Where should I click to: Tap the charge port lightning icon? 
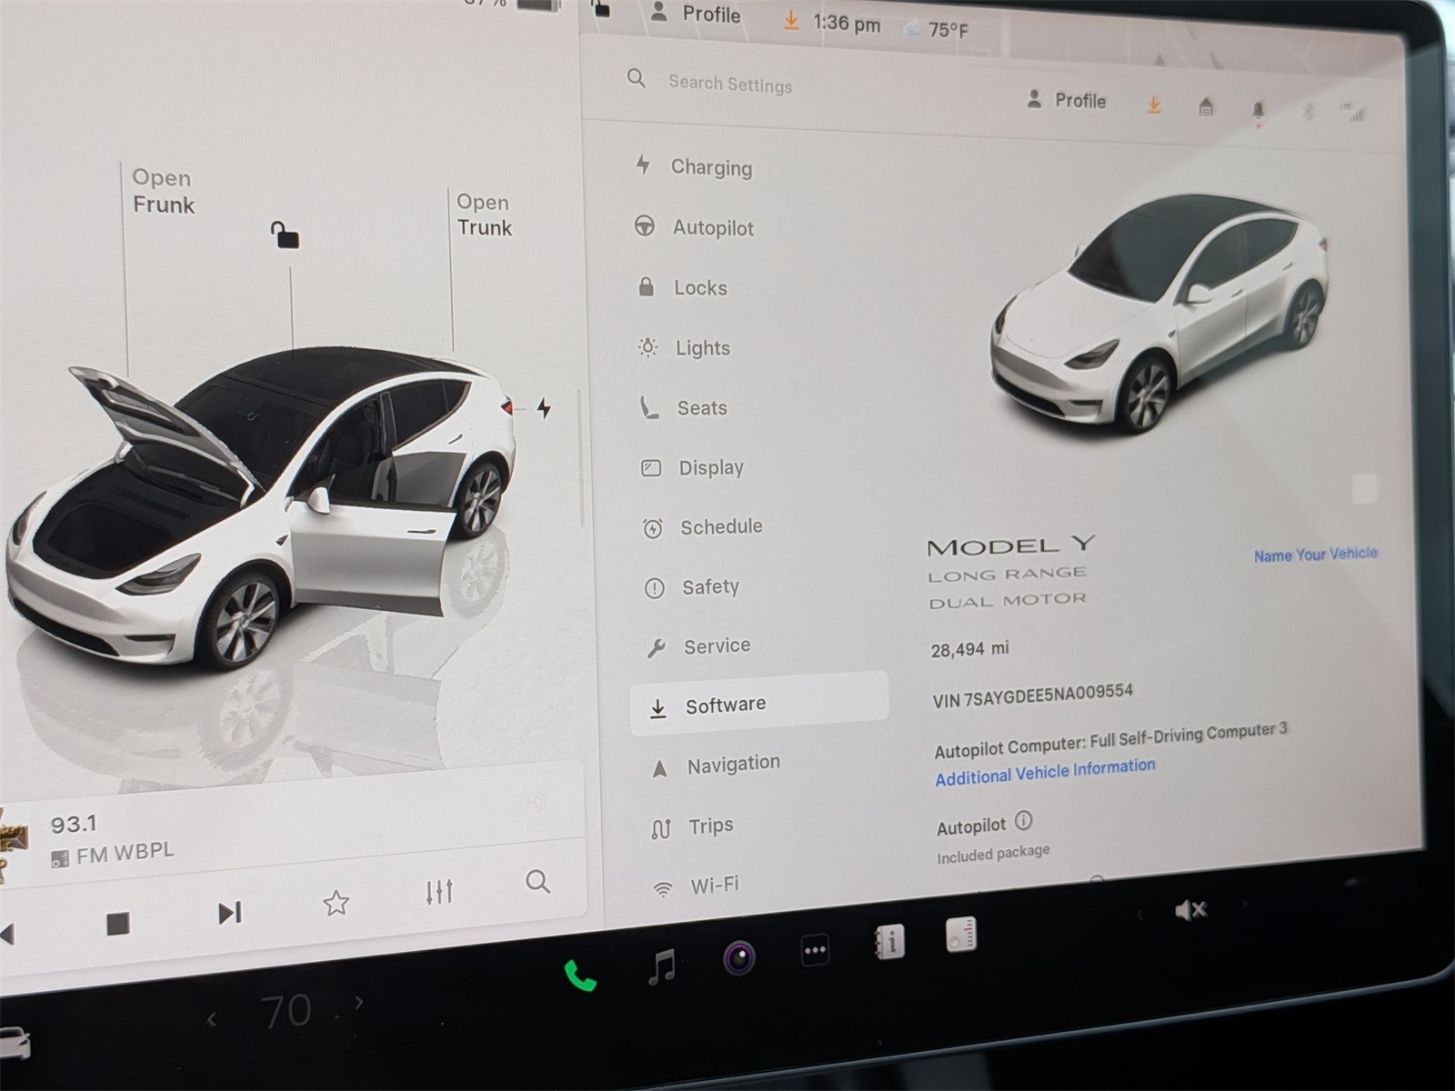[544, 408]
